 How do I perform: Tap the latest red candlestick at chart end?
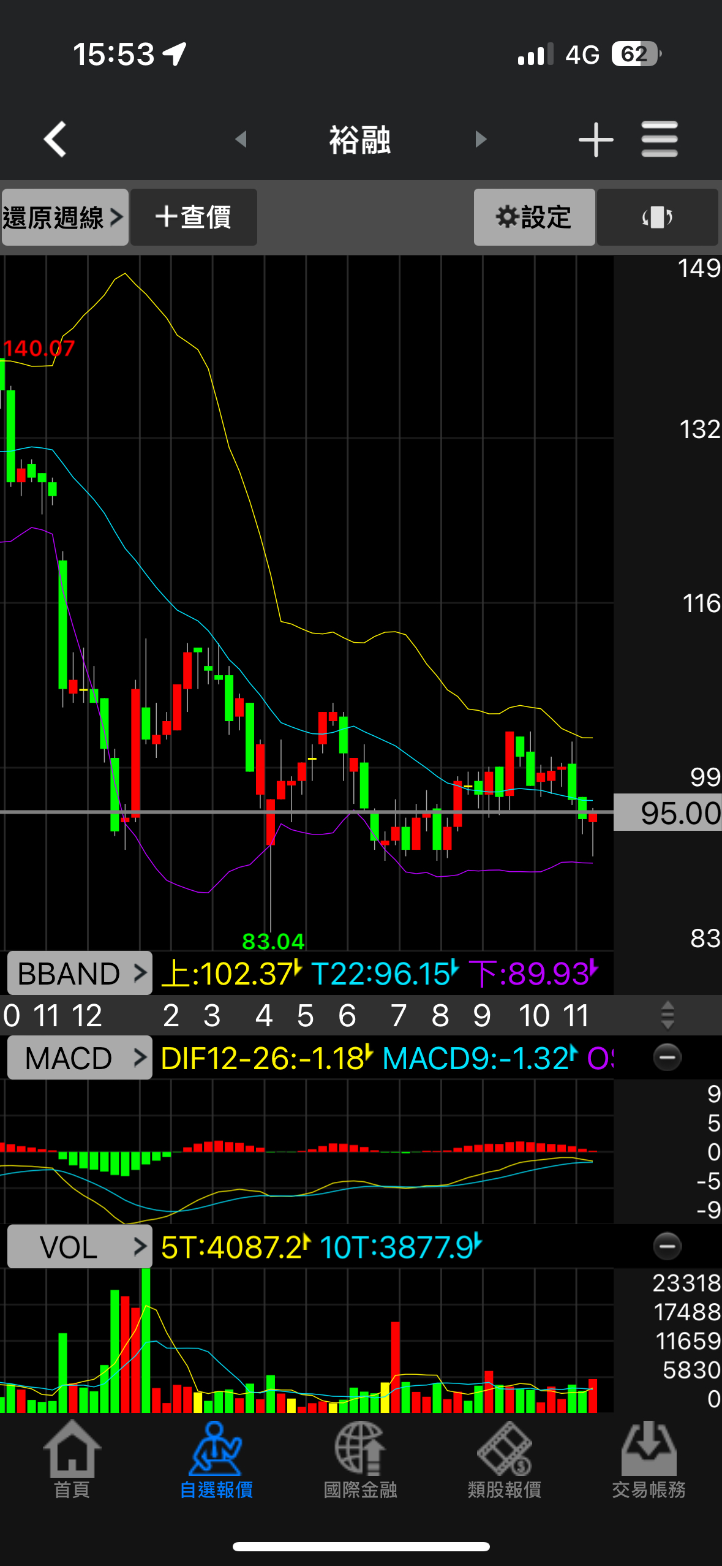click(x=593, y=817)
